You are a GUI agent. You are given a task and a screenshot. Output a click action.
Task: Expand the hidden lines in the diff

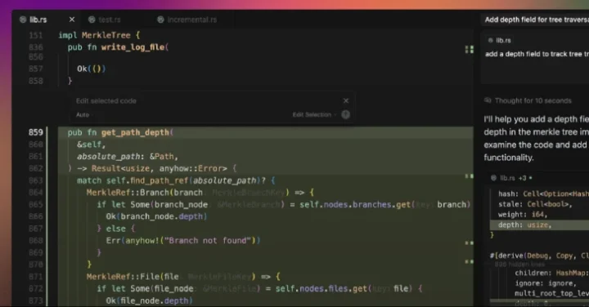[519, 265]
